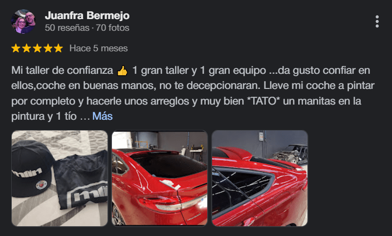Viewport: 392px width, 236px height.
Task: Open the Juanfra Bermejo reviewer name link
Action: 87,16
